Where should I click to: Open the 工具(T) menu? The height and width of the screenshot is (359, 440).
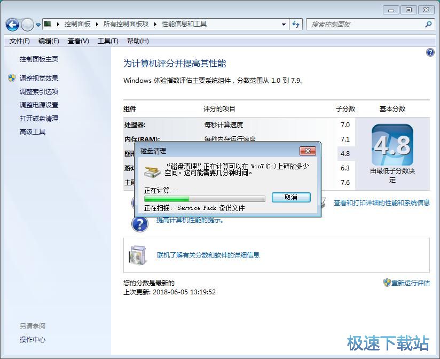coord(108,41)
